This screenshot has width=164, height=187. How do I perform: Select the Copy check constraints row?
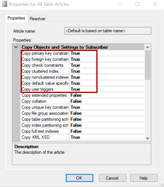point(43,65)
